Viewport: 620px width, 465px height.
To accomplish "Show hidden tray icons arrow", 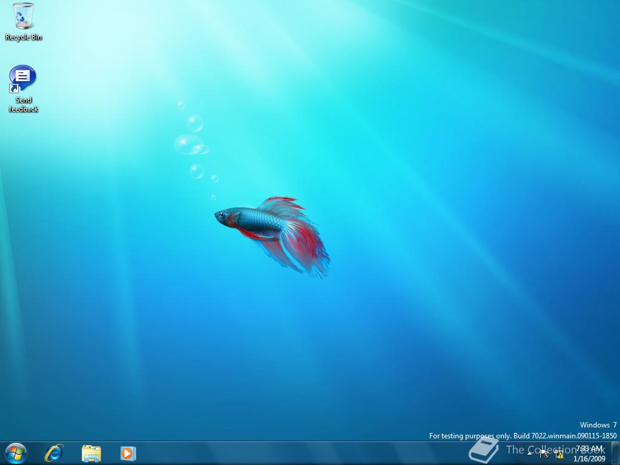I will pos(530,453).
